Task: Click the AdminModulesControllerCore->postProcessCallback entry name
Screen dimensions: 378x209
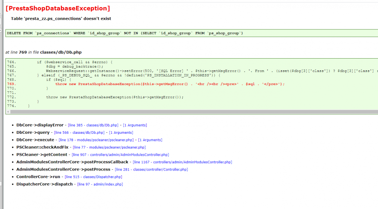Action: [x=72, y=162]
